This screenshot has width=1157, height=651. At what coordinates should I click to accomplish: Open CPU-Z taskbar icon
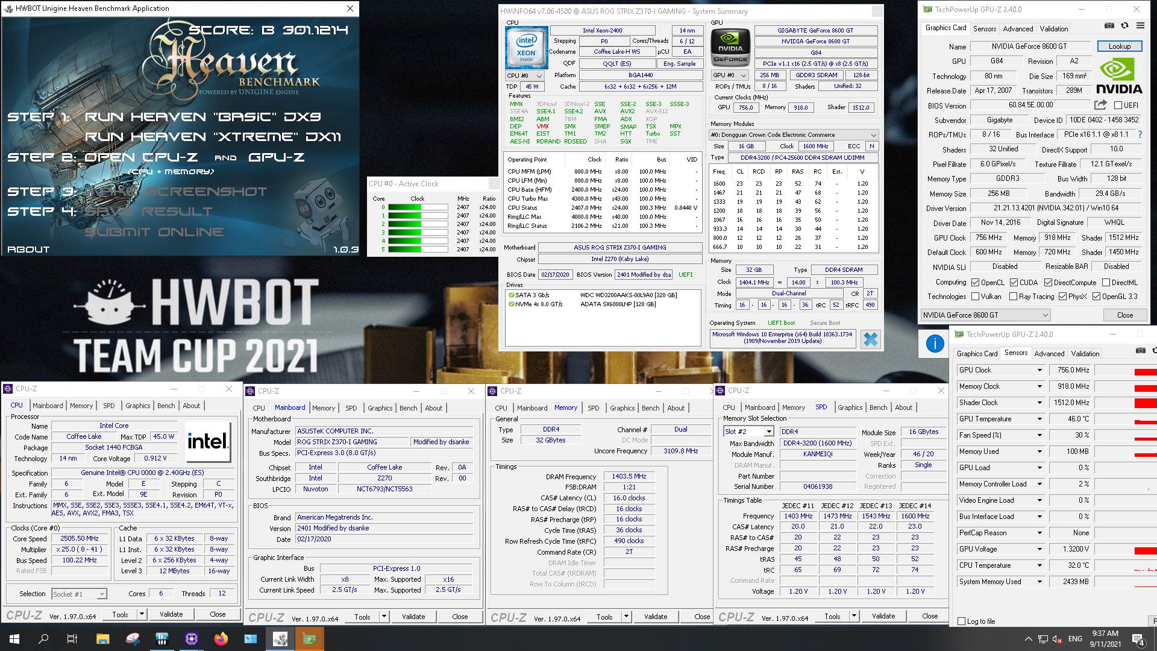click(x=192, y=639)
